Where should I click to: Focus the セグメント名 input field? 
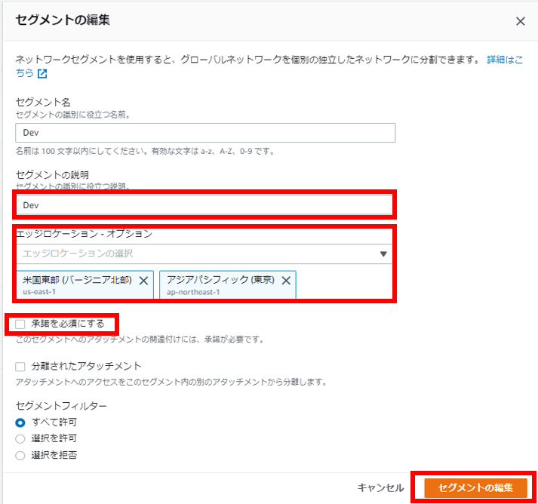point(205,133)
